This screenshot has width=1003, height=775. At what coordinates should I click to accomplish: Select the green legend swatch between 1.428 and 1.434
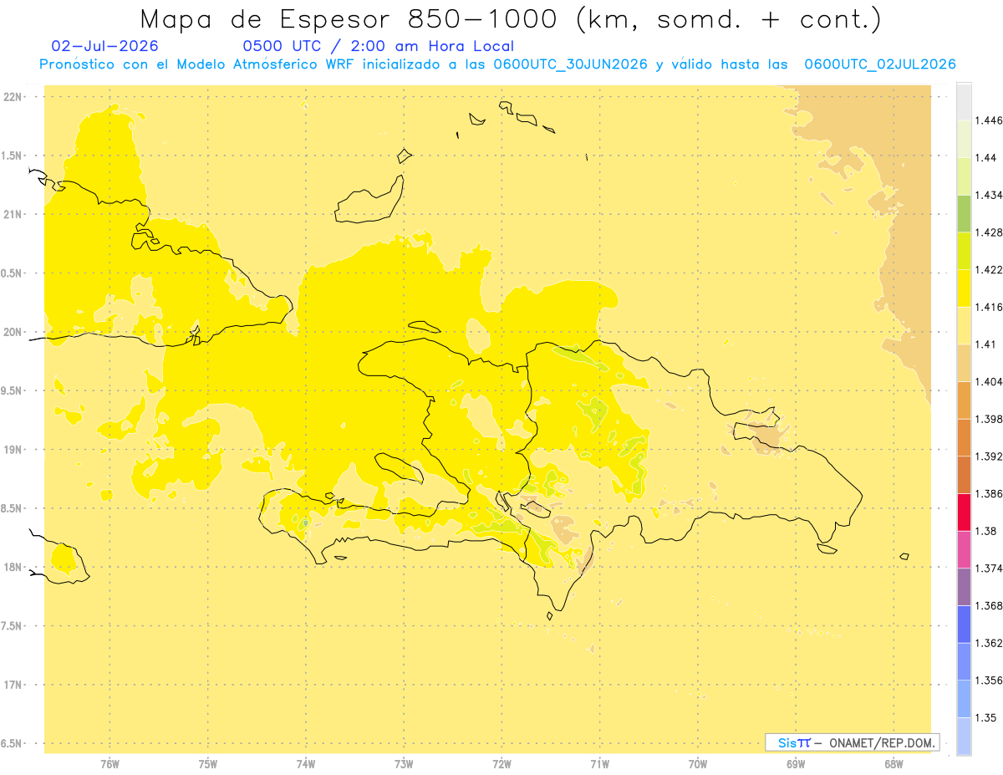964,214
